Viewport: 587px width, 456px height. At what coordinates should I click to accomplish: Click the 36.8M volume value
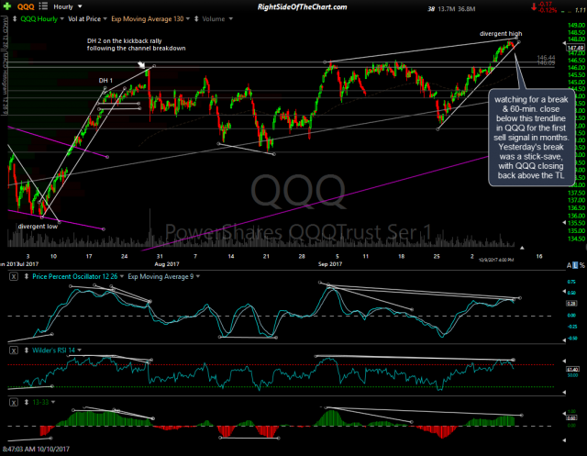pyautogui.click(x=466, y=8)
